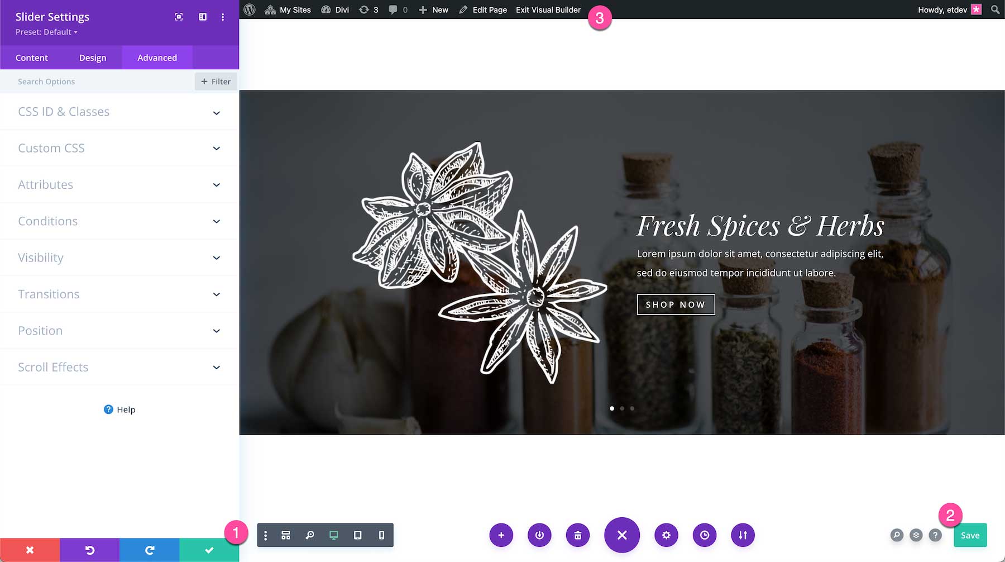
Task: Expand the CSS ID & Classes section
Action: (x=119, y=112)
